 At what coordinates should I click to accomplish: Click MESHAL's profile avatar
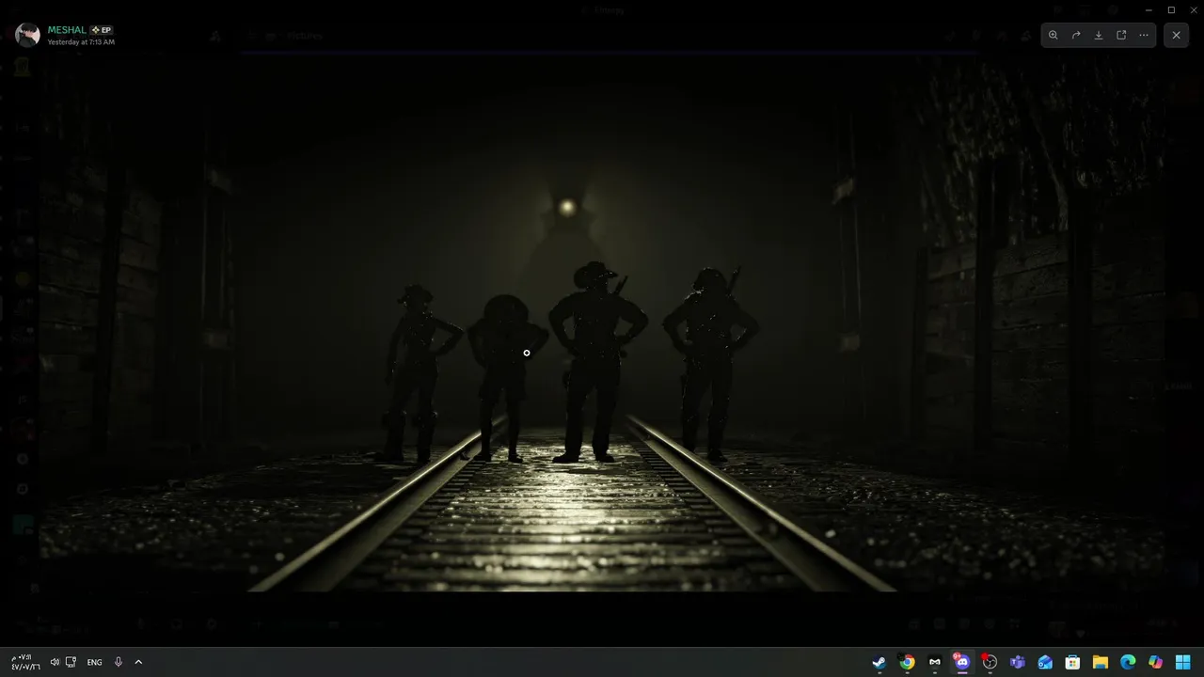pyautogui.click(x=28, y=35)
